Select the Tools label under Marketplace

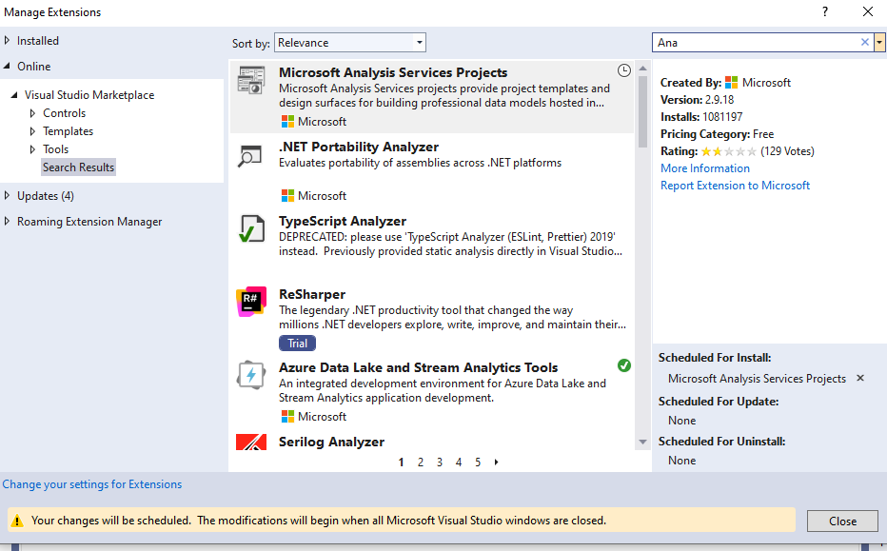pos(55,149)
